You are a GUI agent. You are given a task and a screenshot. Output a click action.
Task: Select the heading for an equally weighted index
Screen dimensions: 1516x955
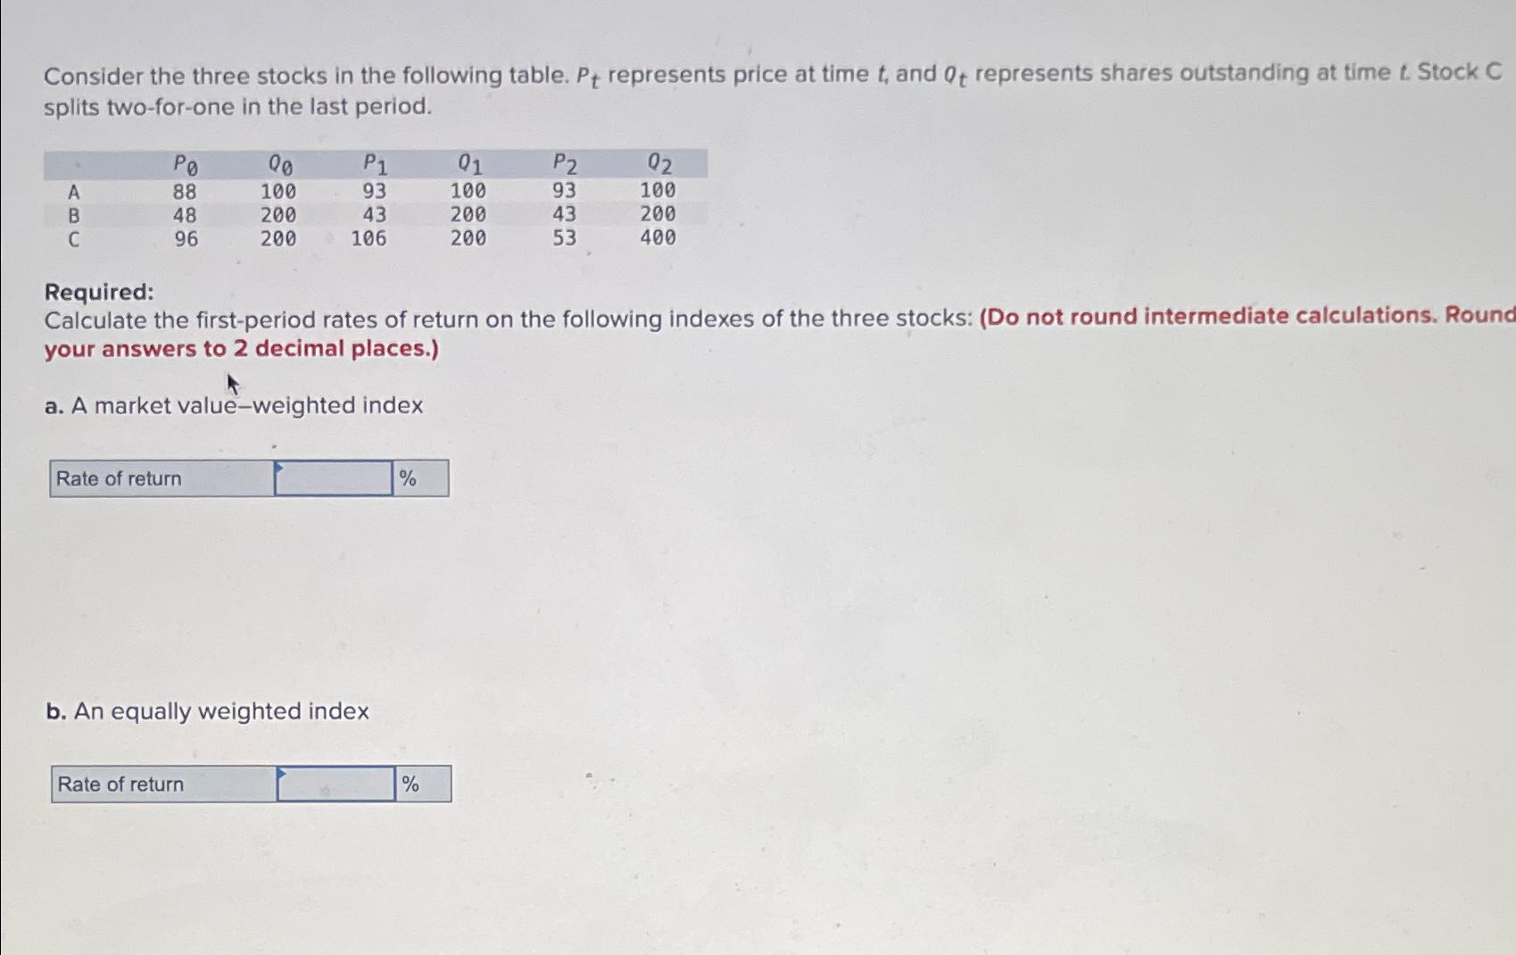[x=208, y=711]
